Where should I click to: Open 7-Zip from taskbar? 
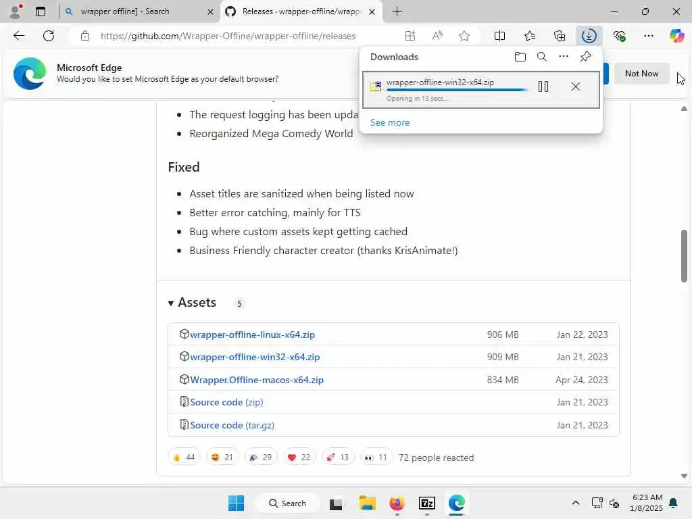coord(427,503)
